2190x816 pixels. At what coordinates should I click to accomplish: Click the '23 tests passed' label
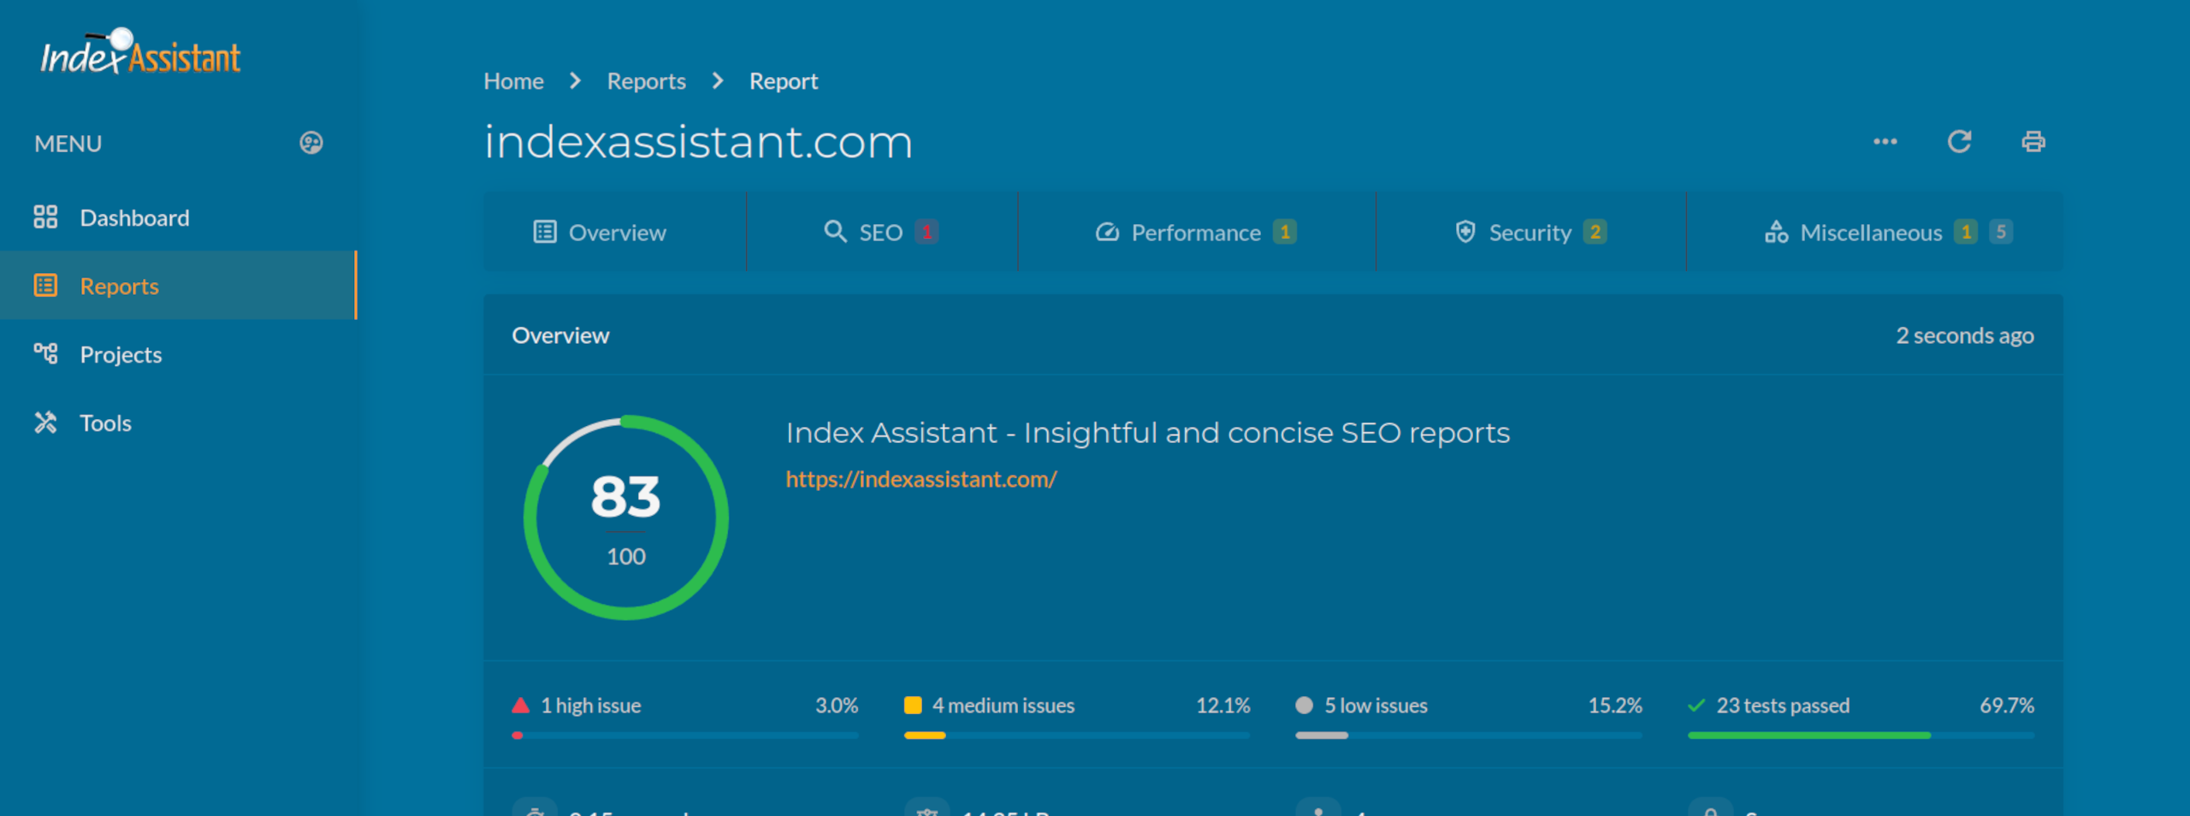click(1783, 706)
